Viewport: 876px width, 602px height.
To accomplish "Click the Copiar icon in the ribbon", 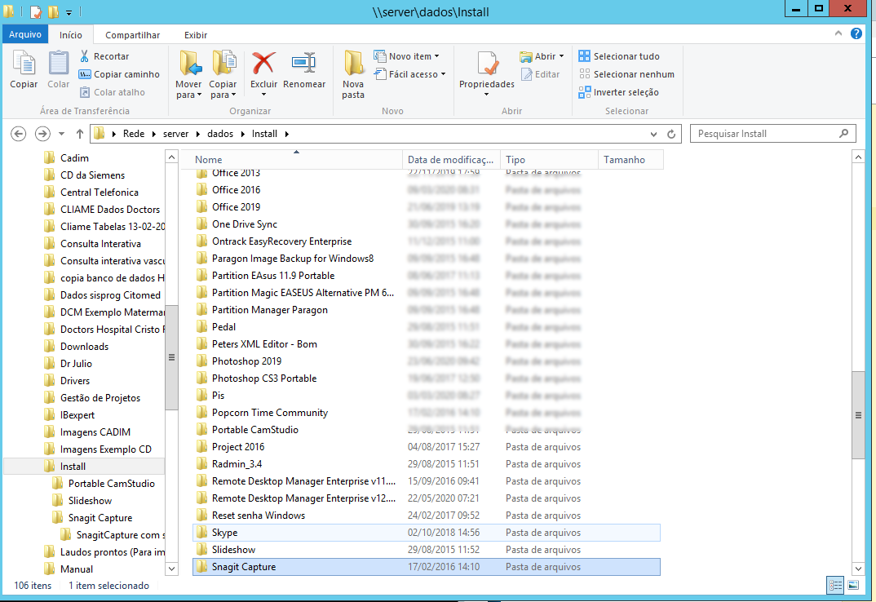I will (24, 63).
